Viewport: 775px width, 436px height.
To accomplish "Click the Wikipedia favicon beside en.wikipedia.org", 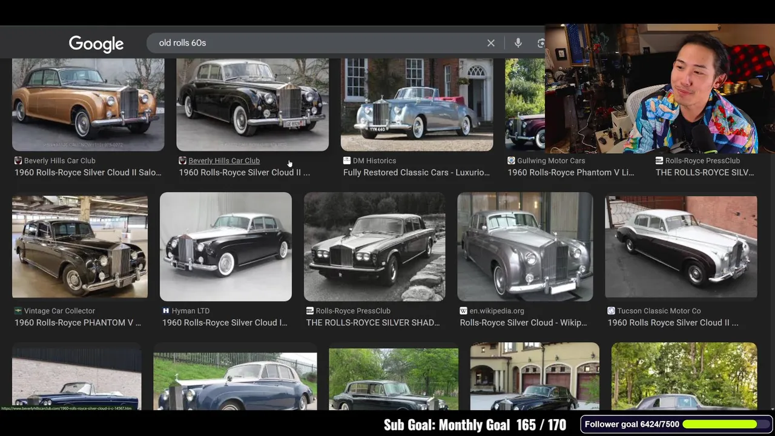I will click(x=463, y=311).
